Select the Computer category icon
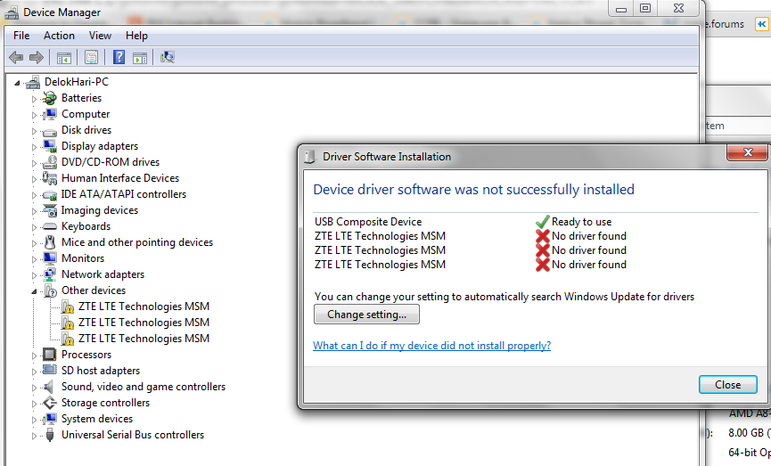The width and height of the screenshot is (771, 466). 49,114
